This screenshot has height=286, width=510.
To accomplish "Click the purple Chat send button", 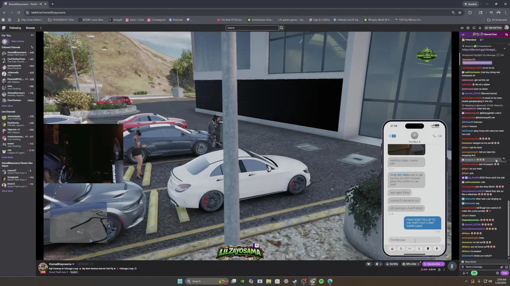I will point(505,273).
